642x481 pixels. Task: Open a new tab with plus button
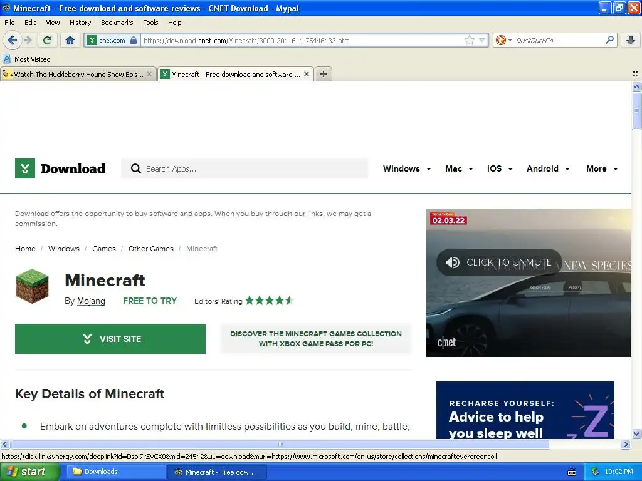point(323,74)
